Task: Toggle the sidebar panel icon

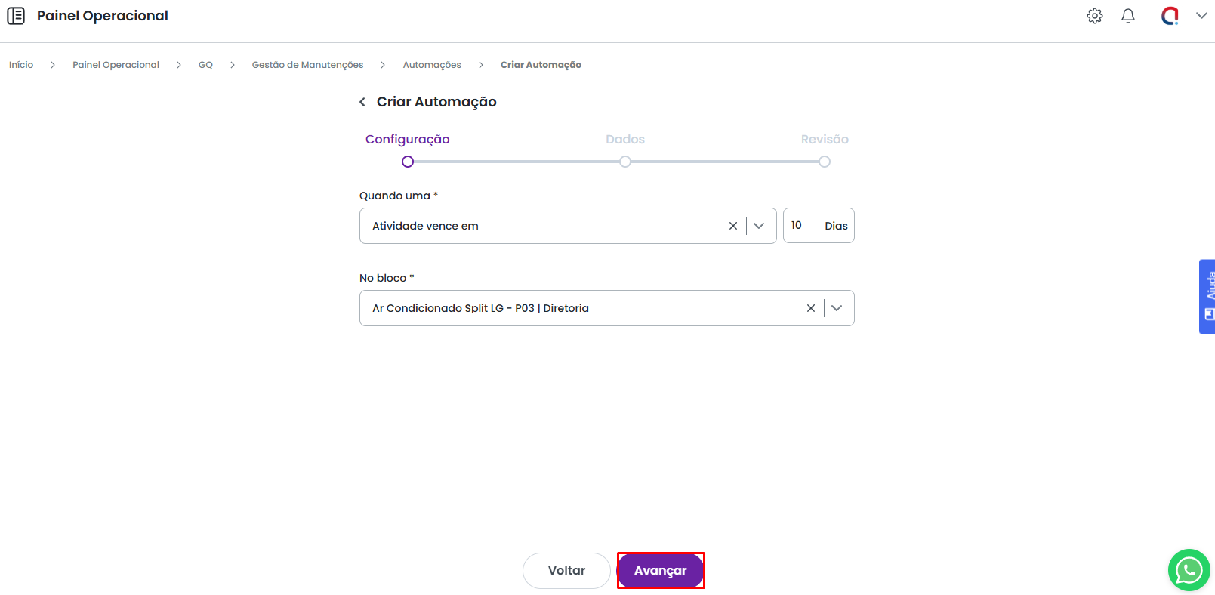Action: coord(16,16)
